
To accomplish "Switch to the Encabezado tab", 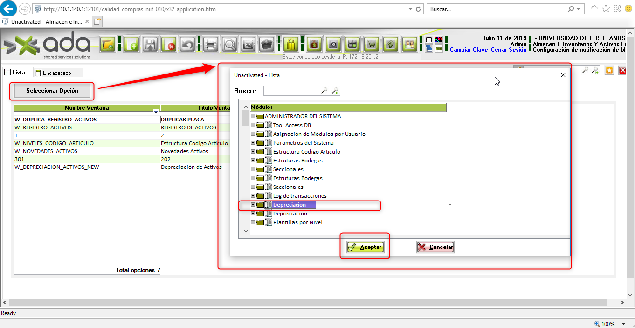I will 57,73.
